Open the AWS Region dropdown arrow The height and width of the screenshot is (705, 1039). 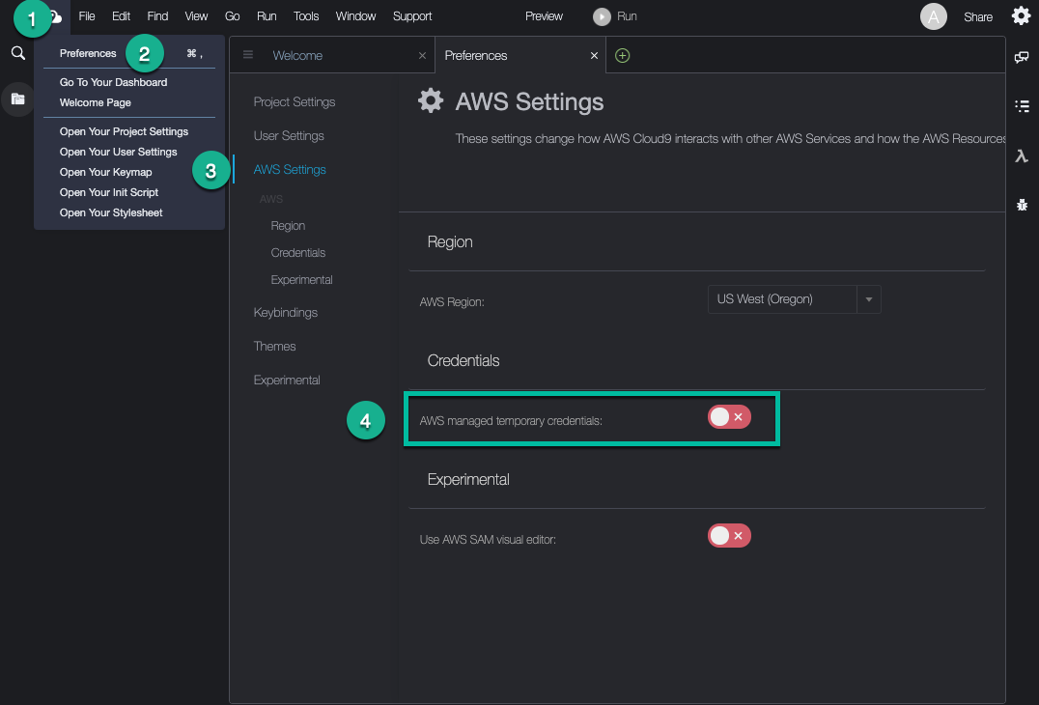pyautogui.click(x=869, y=299)
